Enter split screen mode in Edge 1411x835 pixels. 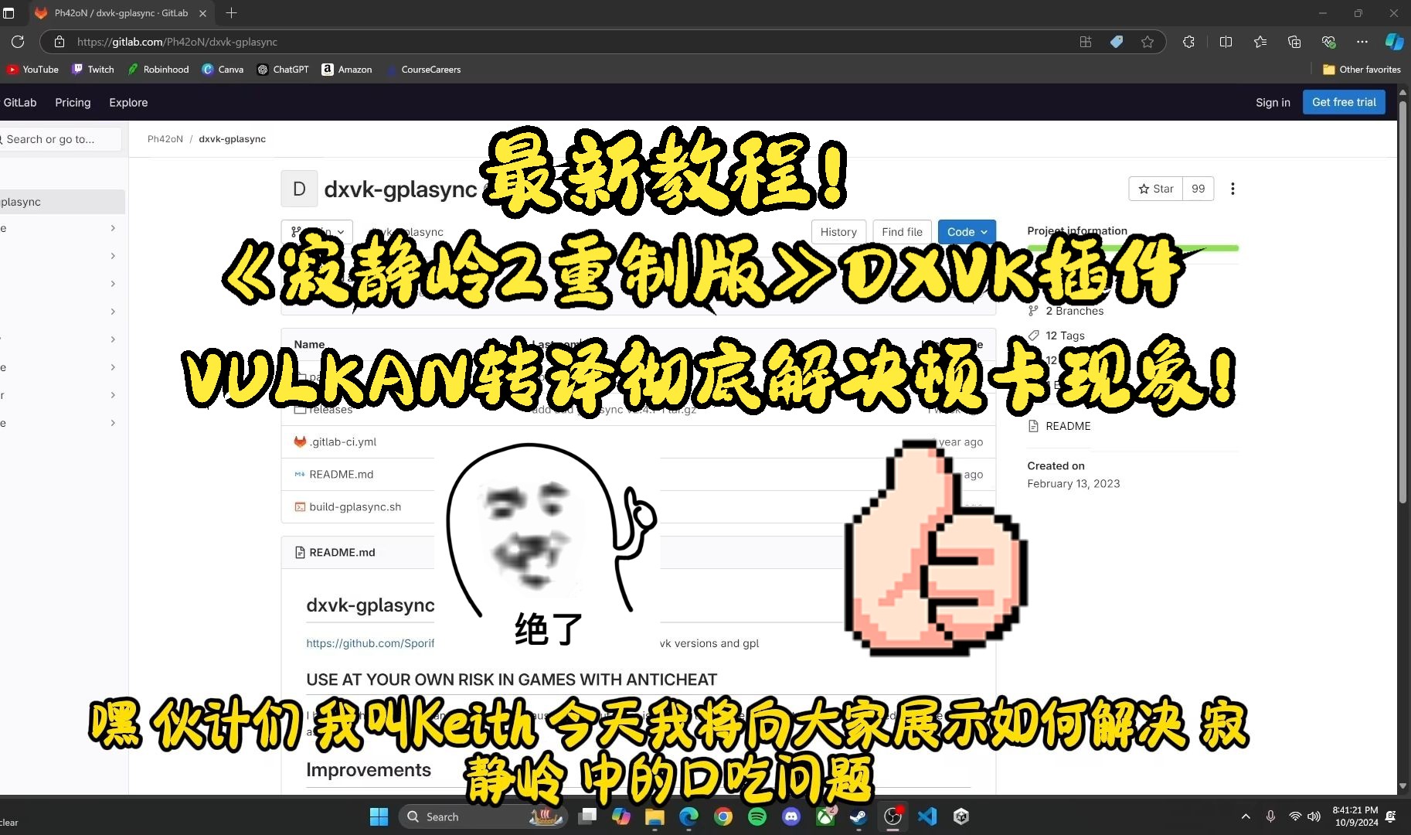pos(1226,42)
